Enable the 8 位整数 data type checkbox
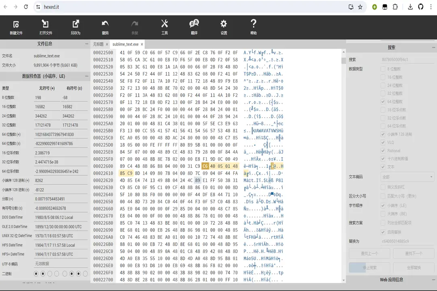 tap(383, 69)
